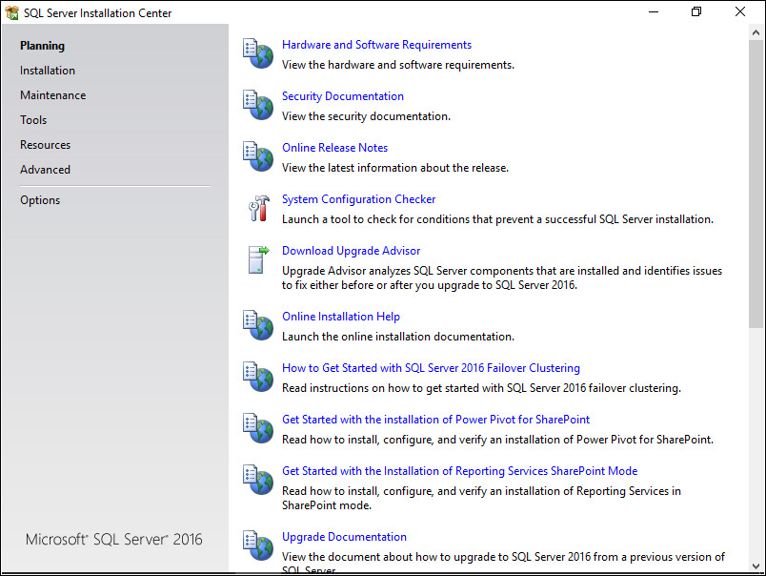Click the Download Upgrade Advisor server icon
This screenshot has width=766, height=576.
tap(257, 260)
